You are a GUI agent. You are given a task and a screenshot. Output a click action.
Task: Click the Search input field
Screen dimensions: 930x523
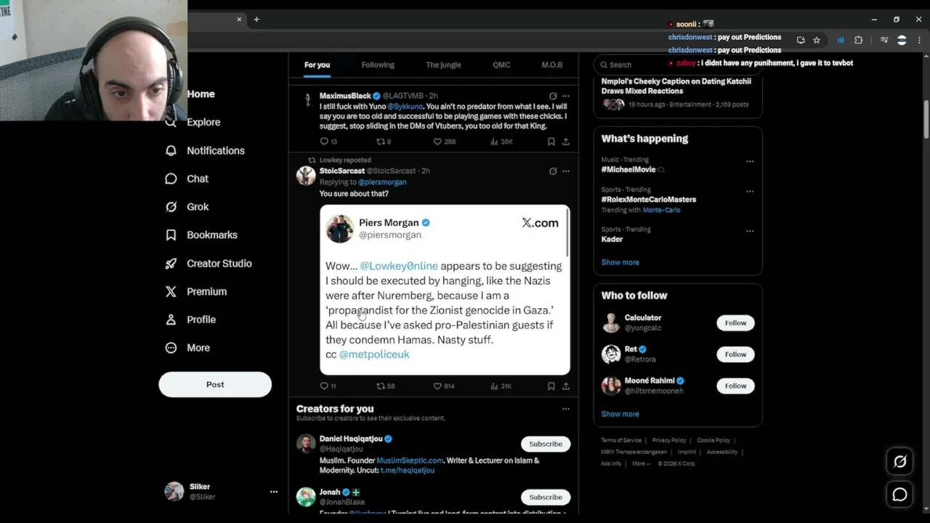[678, 65]
